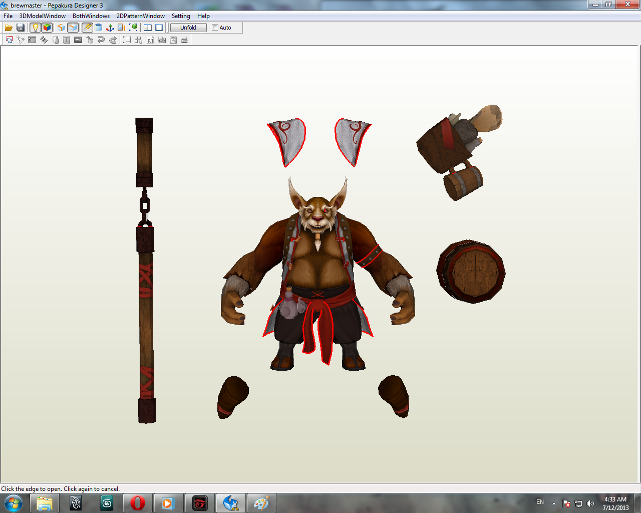641x513 pixels.
Task: Click the green cube fit-view icon
Action: pyautogui.click(x=134, y=28)
